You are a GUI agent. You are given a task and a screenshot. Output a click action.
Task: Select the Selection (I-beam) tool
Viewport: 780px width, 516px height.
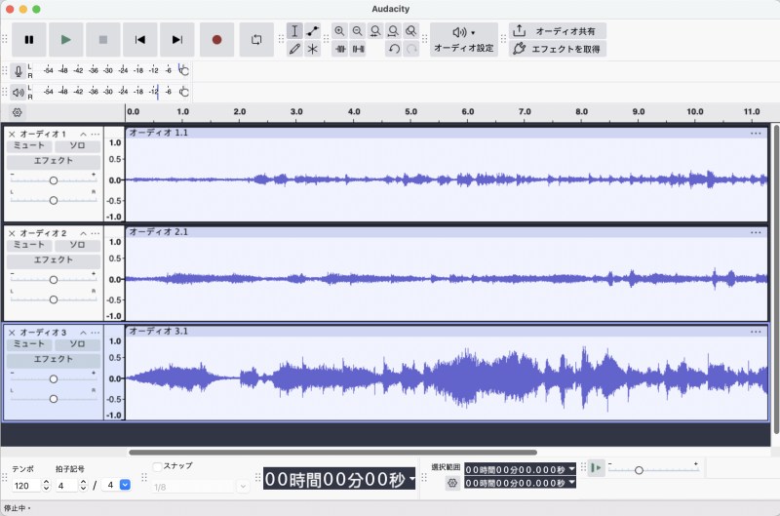click(x=294, y=31)
